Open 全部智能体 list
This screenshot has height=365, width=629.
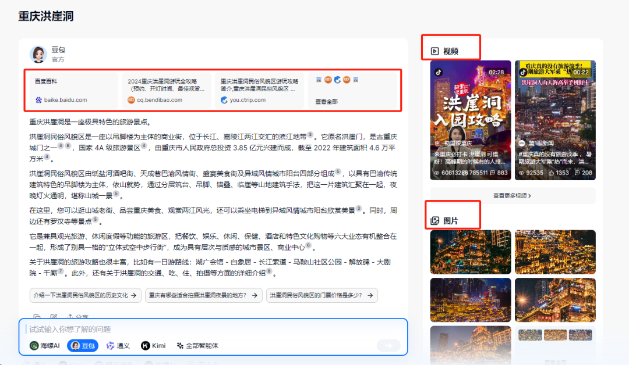[x=197, y=346]
